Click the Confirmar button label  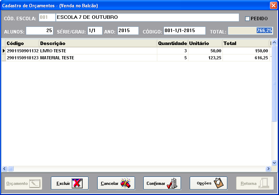156,183
